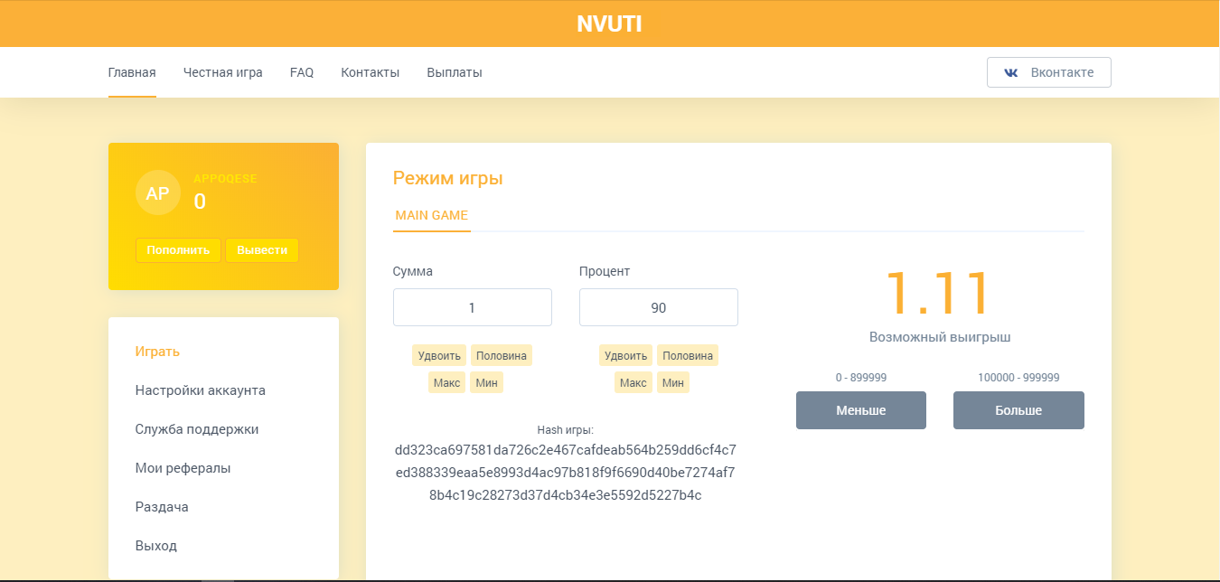Open Служба поддержки in the sidebar
Image resolution: width=1220 pixels, height=582 pixels.
coord(197,429)
